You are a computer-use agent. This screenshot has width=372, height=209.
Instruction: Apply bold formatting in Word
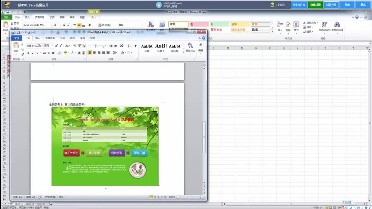pos(28,53)
